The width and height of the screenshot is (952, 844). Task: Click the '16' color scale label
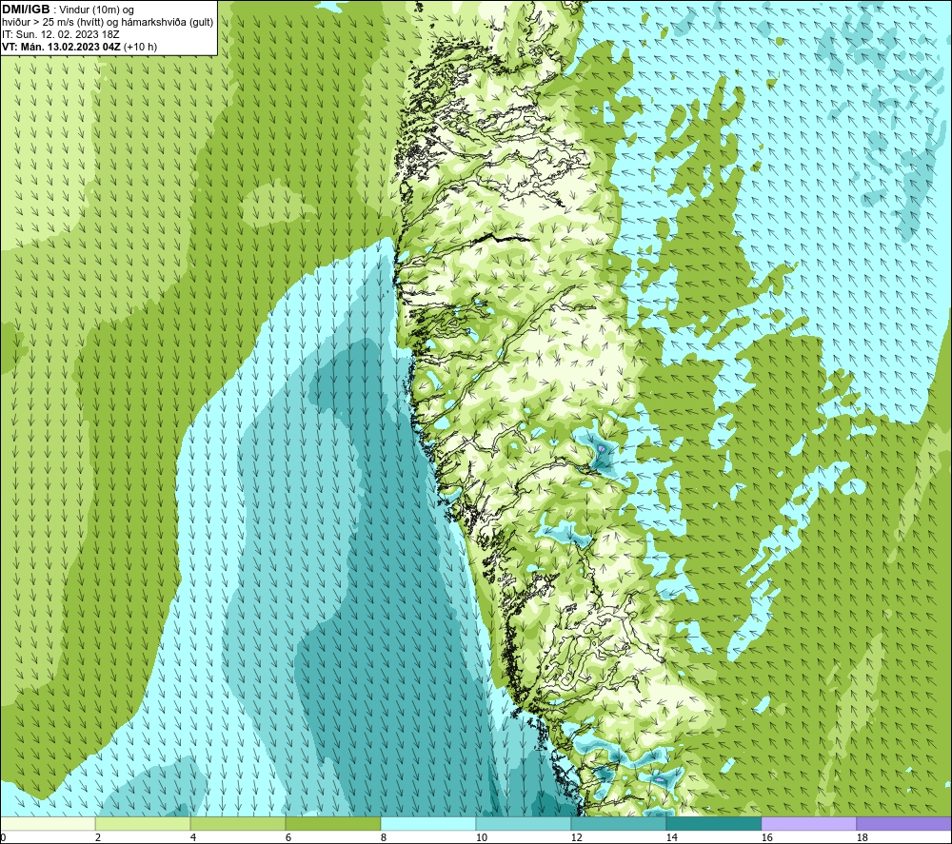coord(766,838)
